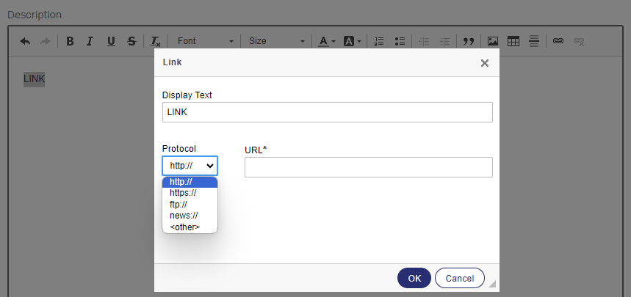Open the text color picker
Viewport: 631px width, 297px height.
[326, 41]
